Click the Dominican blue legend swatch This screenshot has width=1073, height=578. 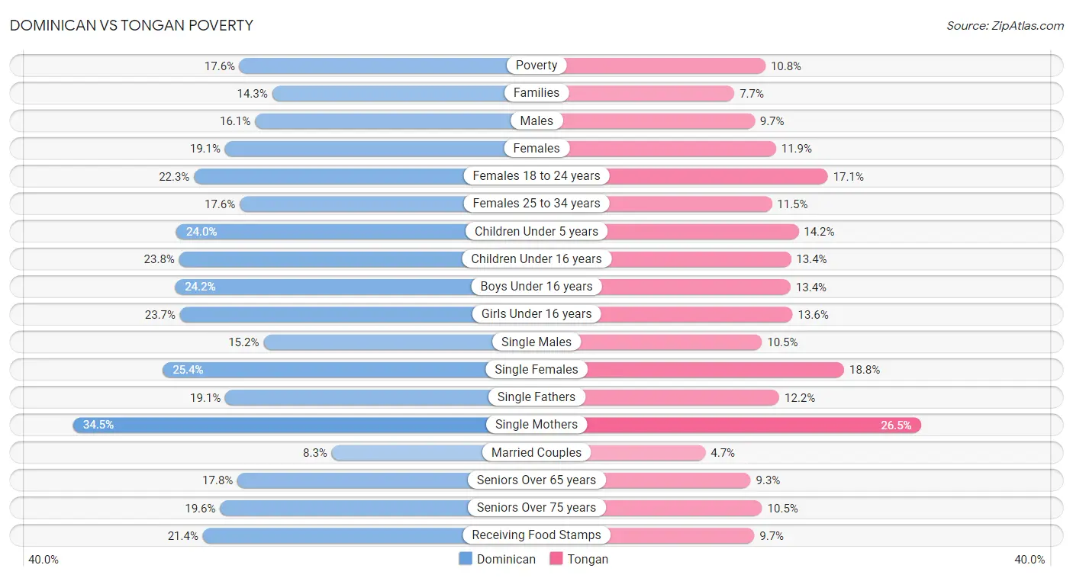[466, 559]
